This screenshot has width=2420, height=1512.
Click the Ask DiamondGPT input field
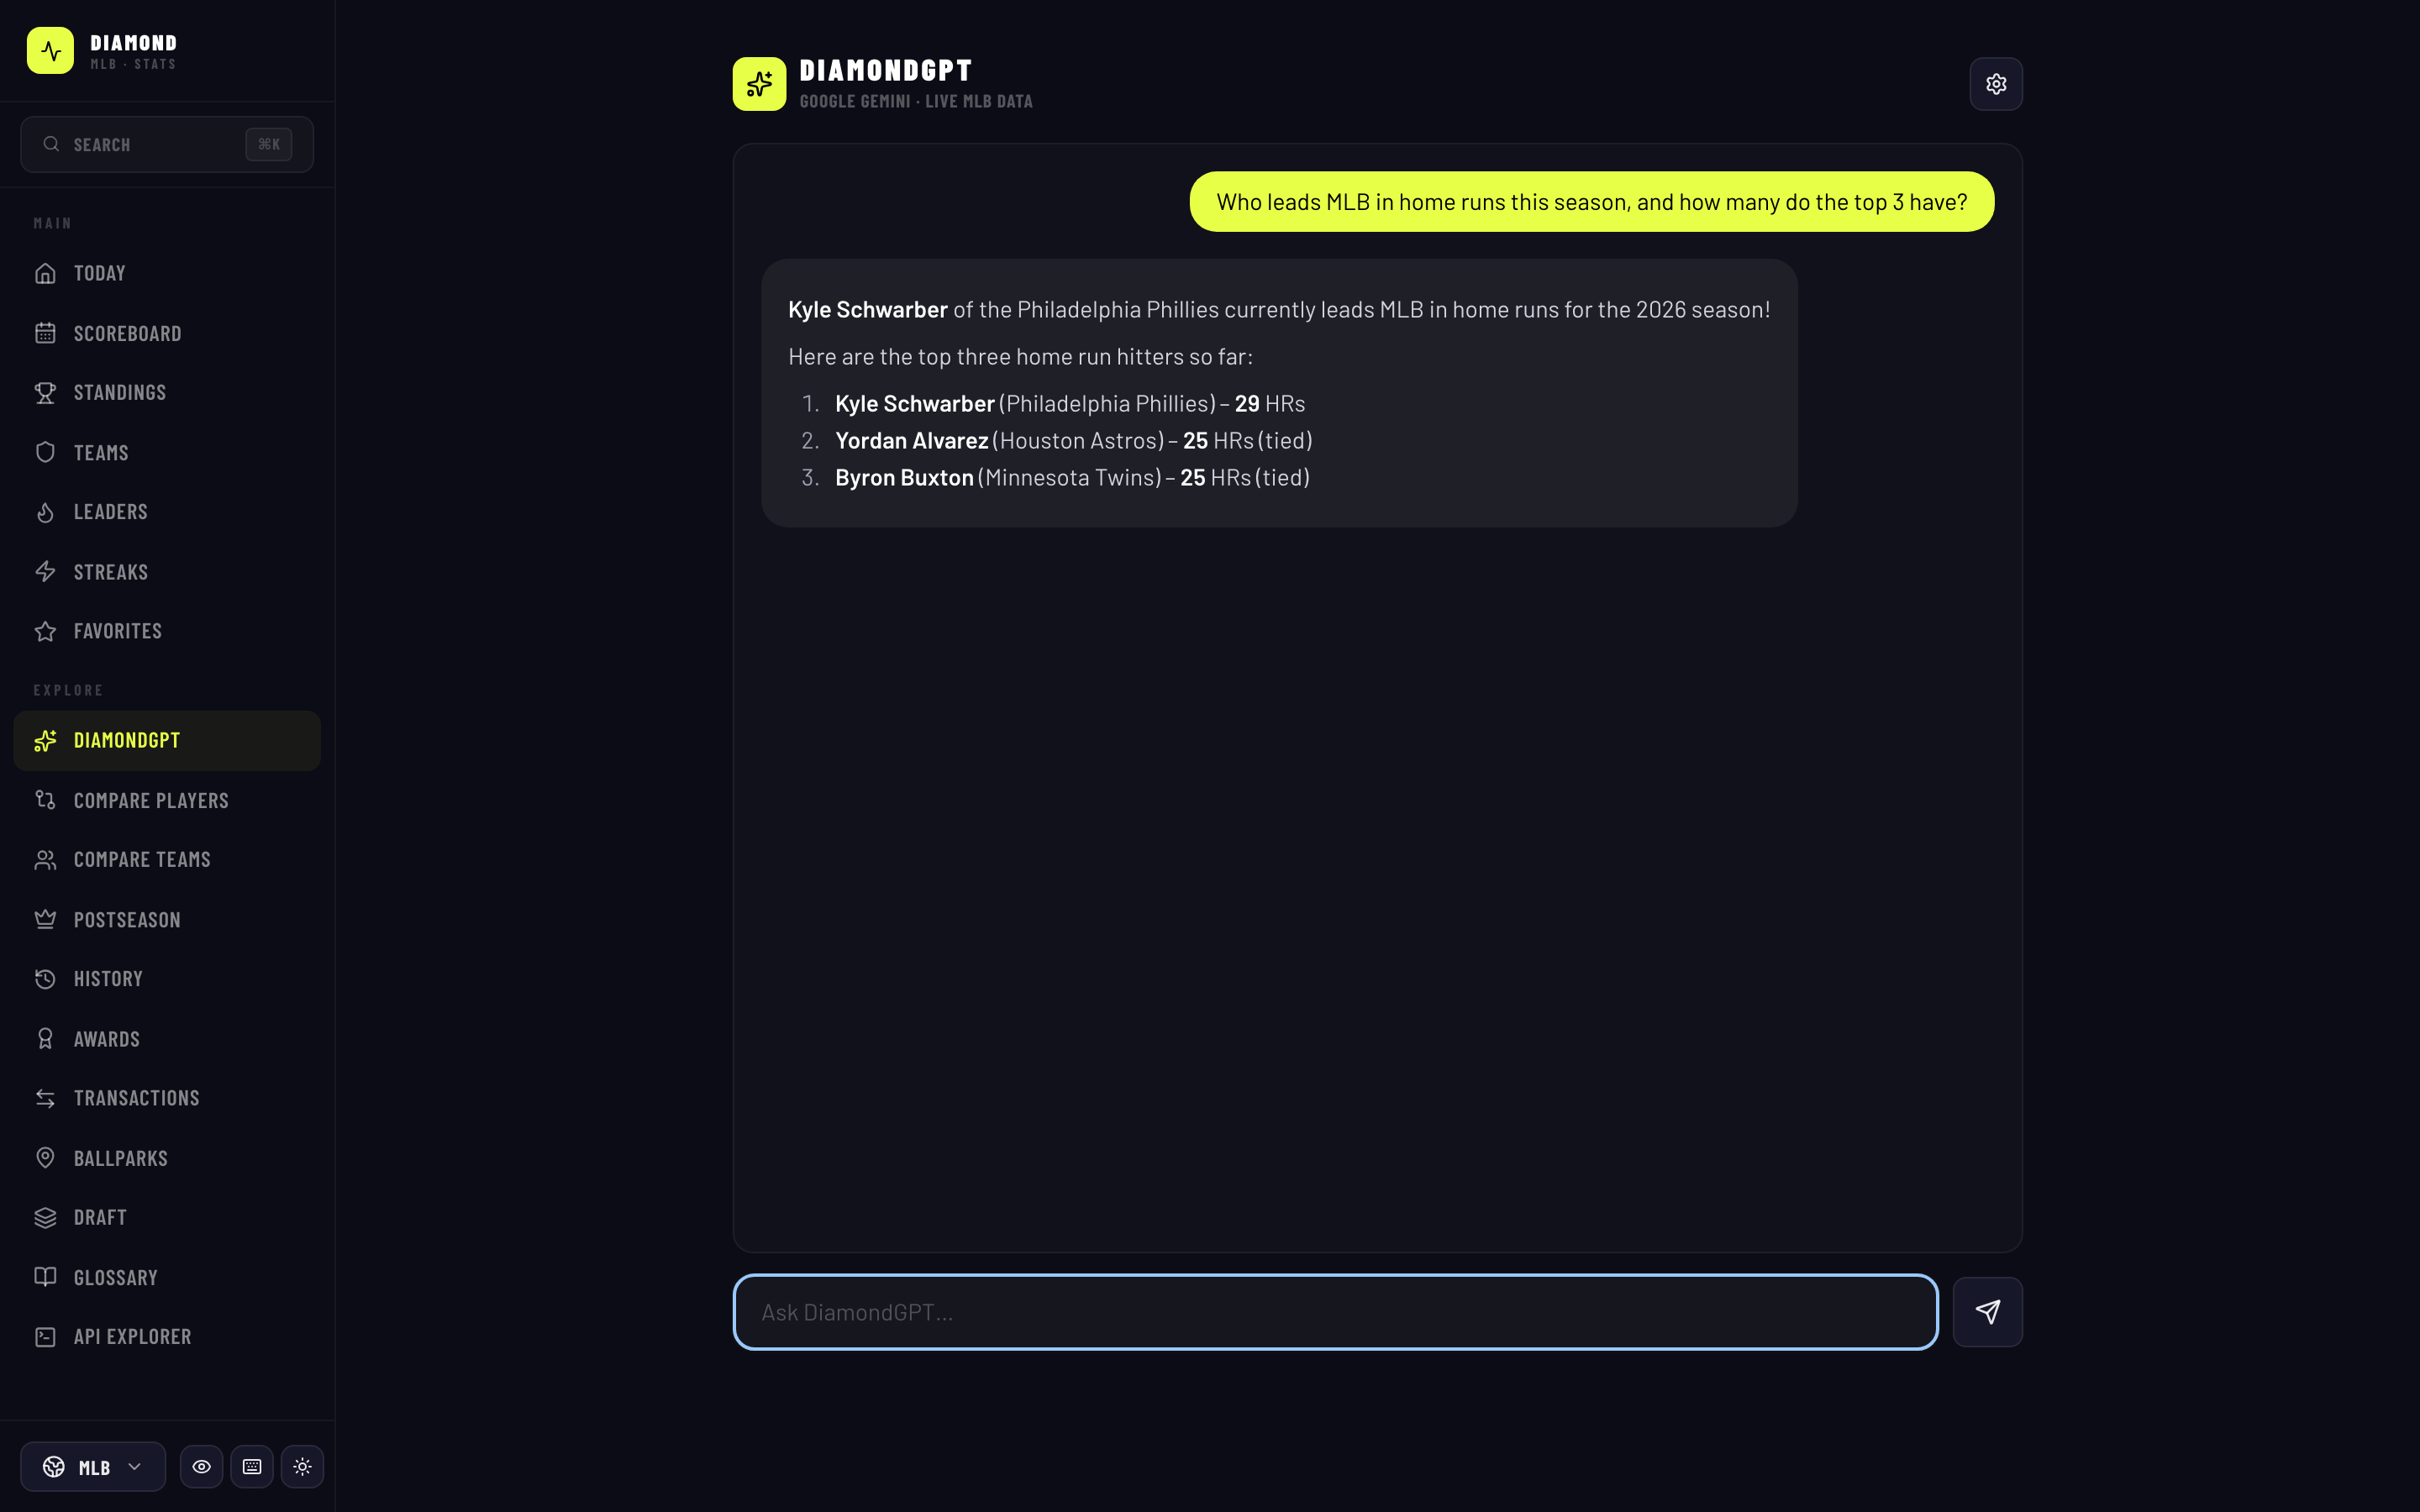tap(1335, 1312)
